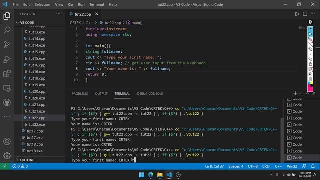Screen dimensions: 320x180
Task: Open the Terminal menu
Action: pyautogui.click(x=96, y=4)
